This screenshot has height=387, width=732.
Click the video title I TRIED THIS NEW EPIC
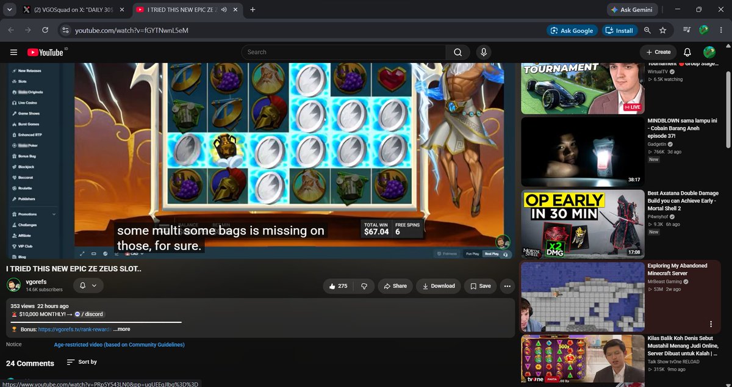pyautogui.click(x=74, y=269)
